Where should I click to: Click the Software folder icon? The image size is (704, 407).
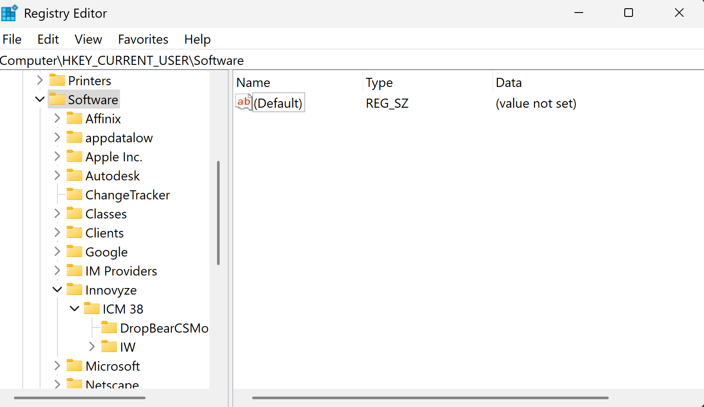58,99
